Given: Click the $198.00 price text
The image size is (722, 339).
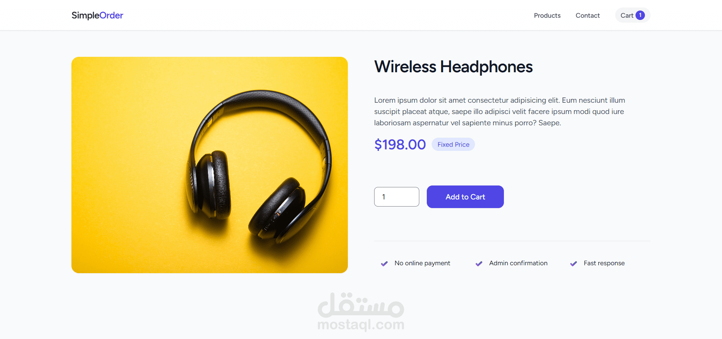Looking at the screenshot, I should 400,144.
